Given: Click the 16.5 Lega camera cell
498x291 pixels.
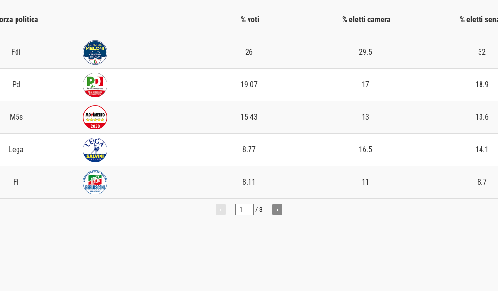Looking at the screenshot, I should (365, 150).
